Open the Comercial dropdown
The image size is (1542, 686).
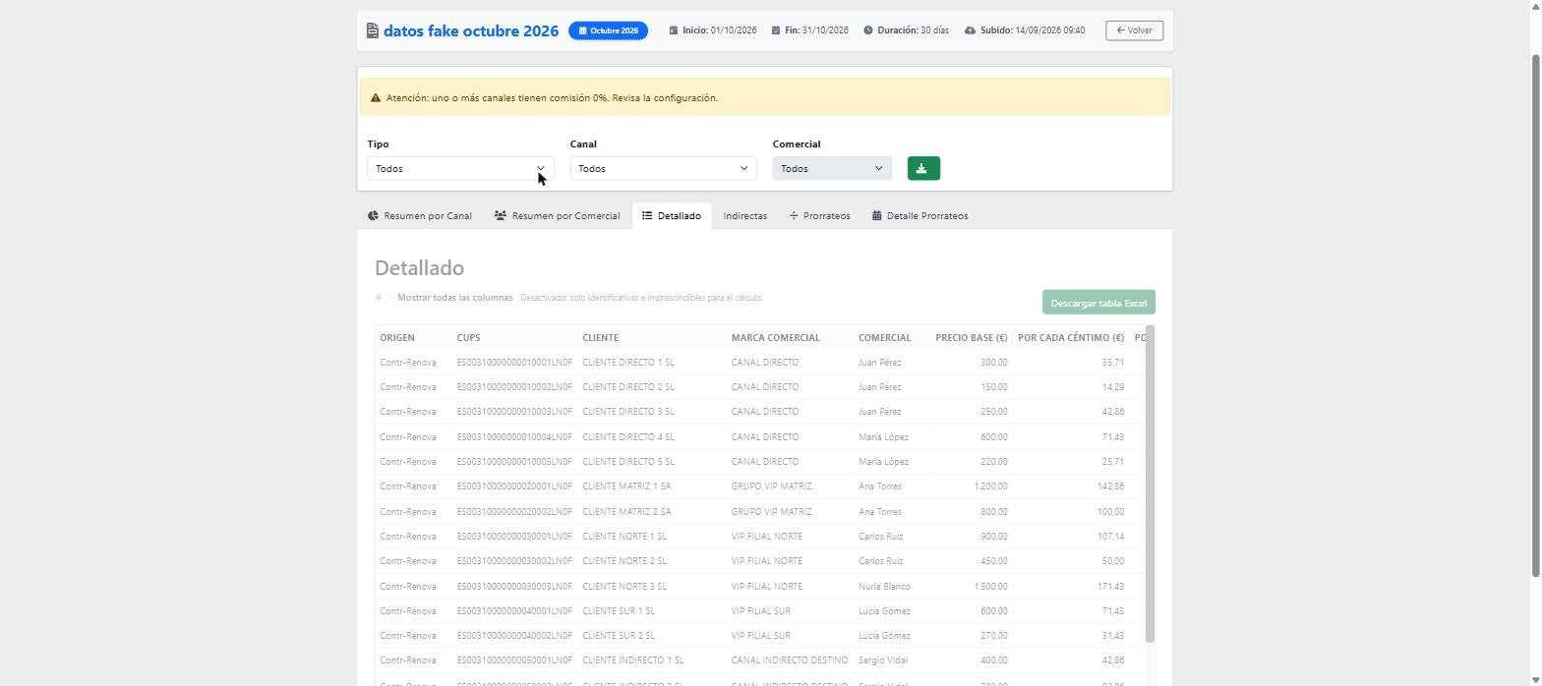pyautogui.click(x=832, y=169)
